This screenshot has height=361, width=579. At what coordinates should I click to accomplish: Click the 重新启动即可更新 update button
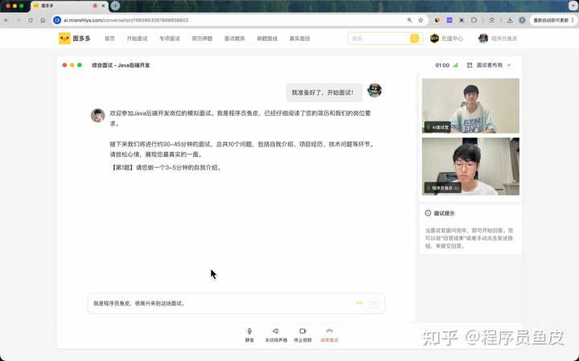coord(551,20)
